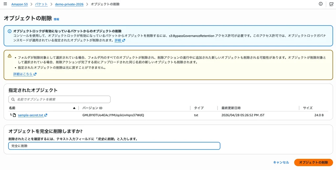Sort by the サイズ column header
Image resolution: width=336 pixels, height=170 pixels.
coord(307,108)
